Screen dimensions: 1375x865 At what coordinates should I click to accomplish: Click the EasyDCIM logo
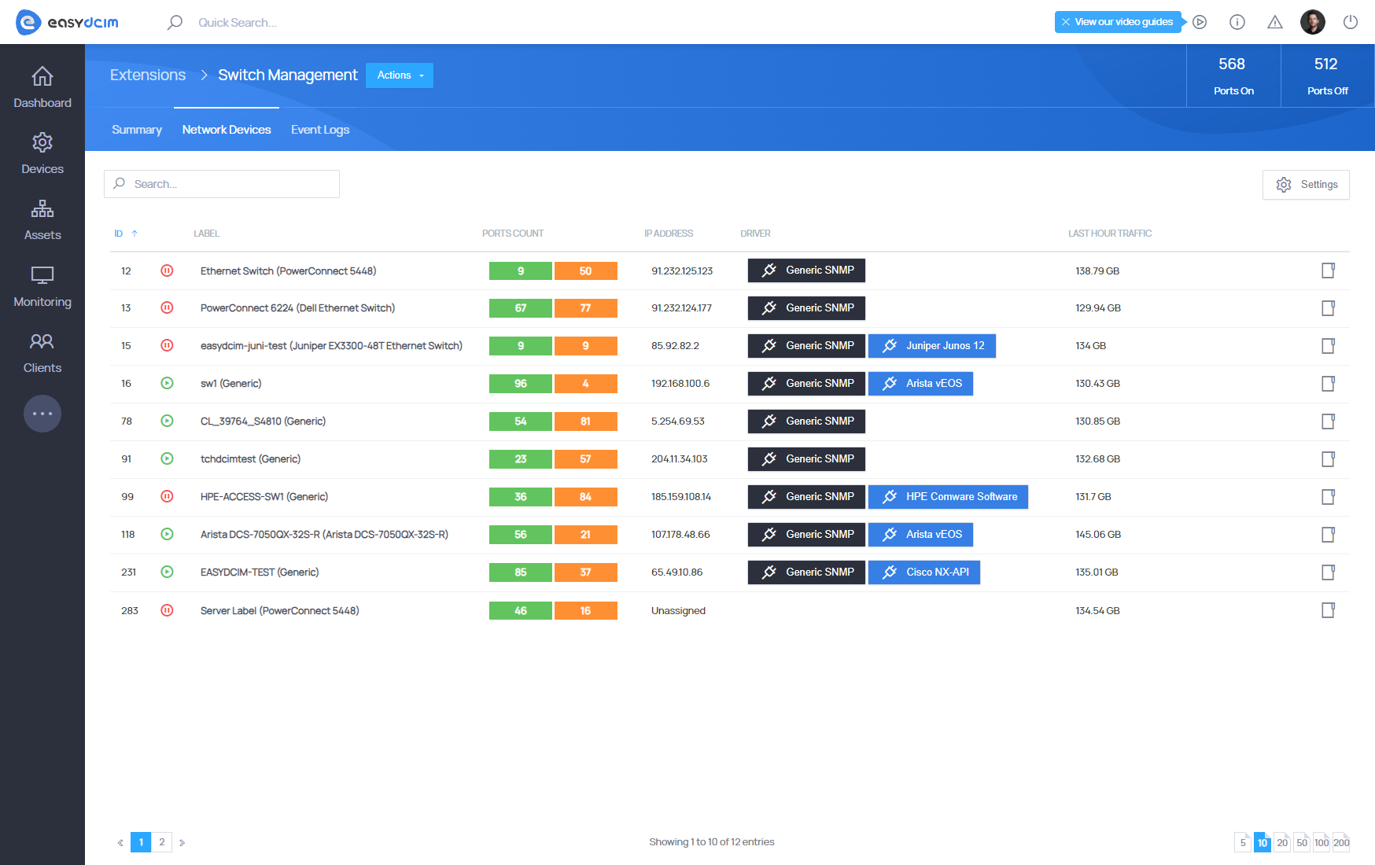tap(68, 22)
